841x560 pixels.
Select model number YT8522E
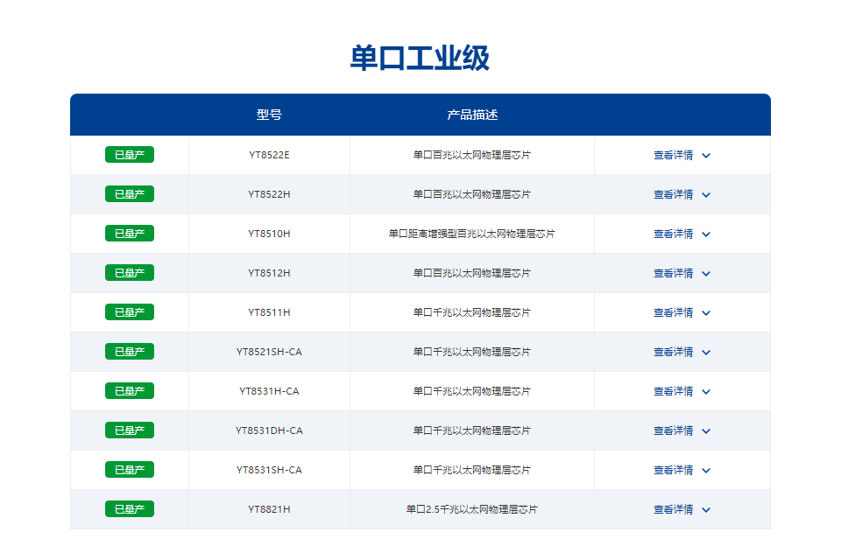[x=269, y=155]
